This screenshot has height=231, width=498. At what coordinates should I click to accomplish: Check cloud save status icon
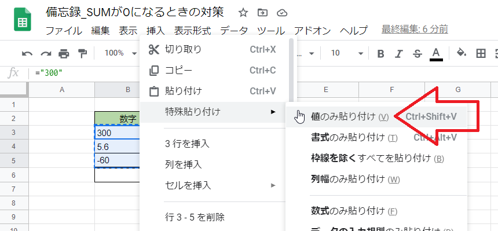282,13
